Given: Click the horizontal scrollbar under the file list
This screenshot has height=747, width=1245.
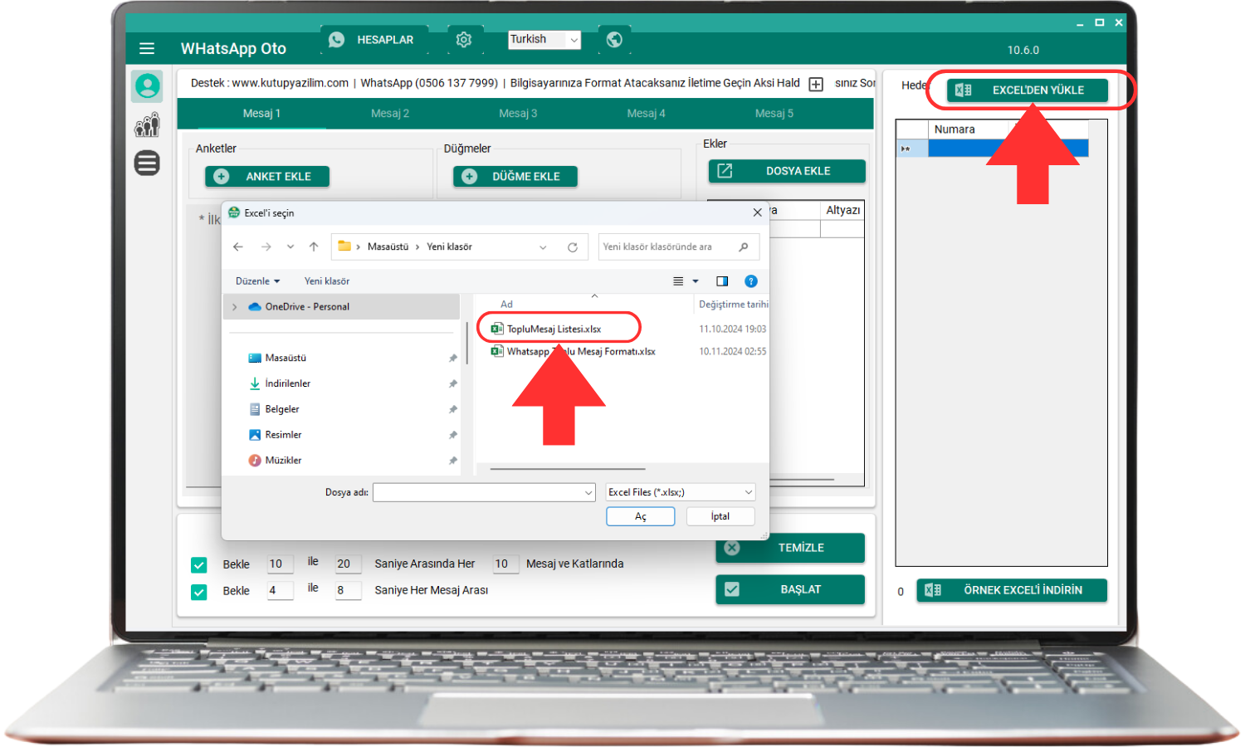Looking at the screenshot, I should (567, 469).
